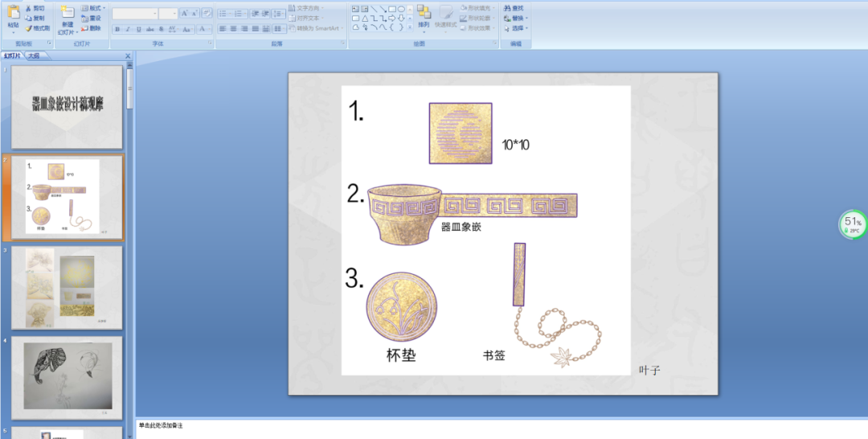Click Align Text (对齐文本) button
Viewport: 868px width, 439px height.
(306, 18)
